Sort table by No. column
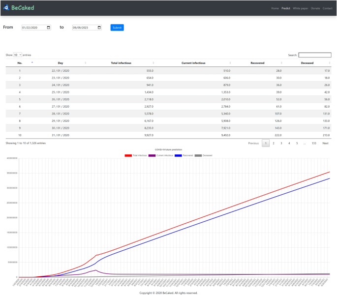337x297 pixels. click(20, 63)
